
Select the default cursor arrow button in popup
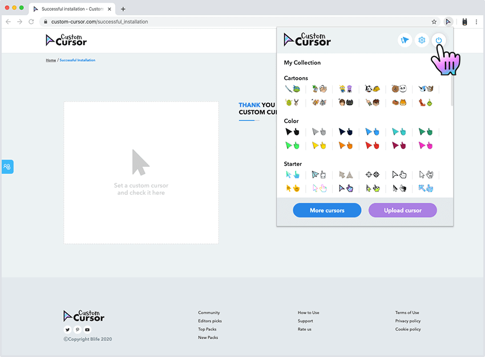(x=405, y=40)
